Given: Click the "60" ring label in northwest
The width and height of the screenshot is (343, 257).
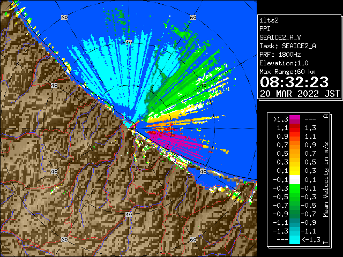Looking at the screenshot, I should coord(64,17).
